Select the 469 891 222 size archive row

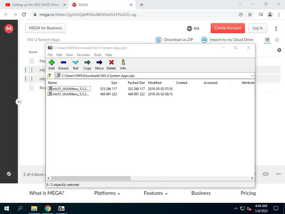tap(110, 94)
